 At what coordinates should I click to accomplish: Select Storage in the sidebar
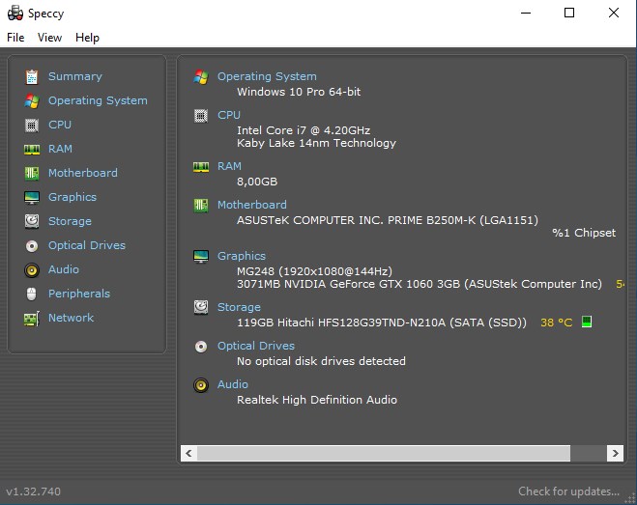click(70, 221)
